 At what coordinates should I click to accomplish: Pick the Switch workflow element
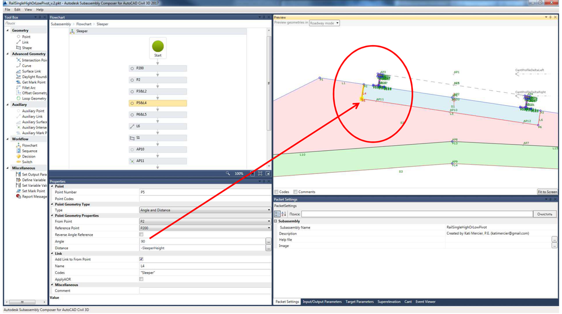coord(24,162)
